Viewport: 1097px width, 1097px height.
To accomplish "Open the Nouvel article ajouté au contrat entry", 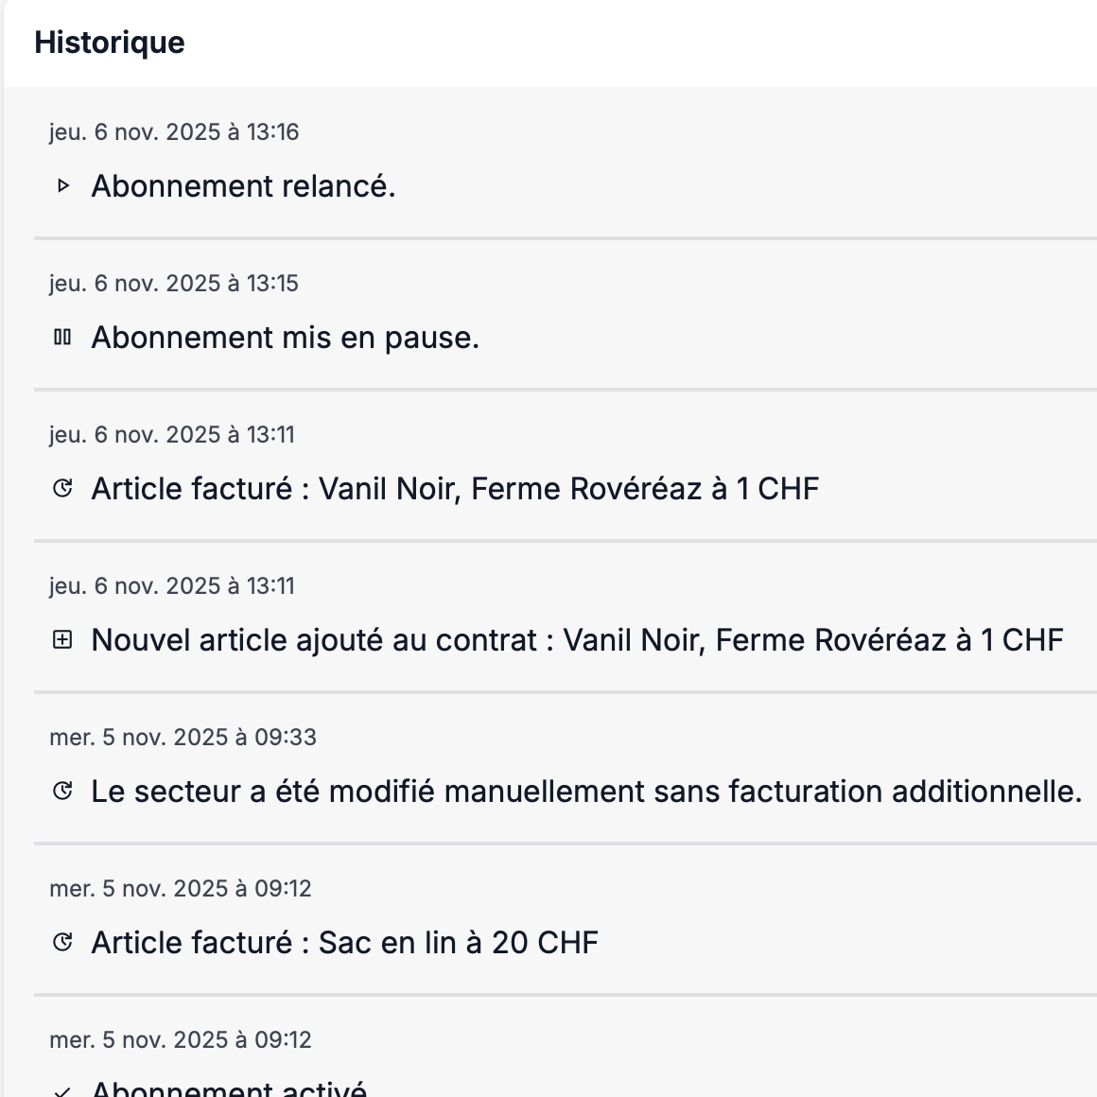I will tap(577, 640).
